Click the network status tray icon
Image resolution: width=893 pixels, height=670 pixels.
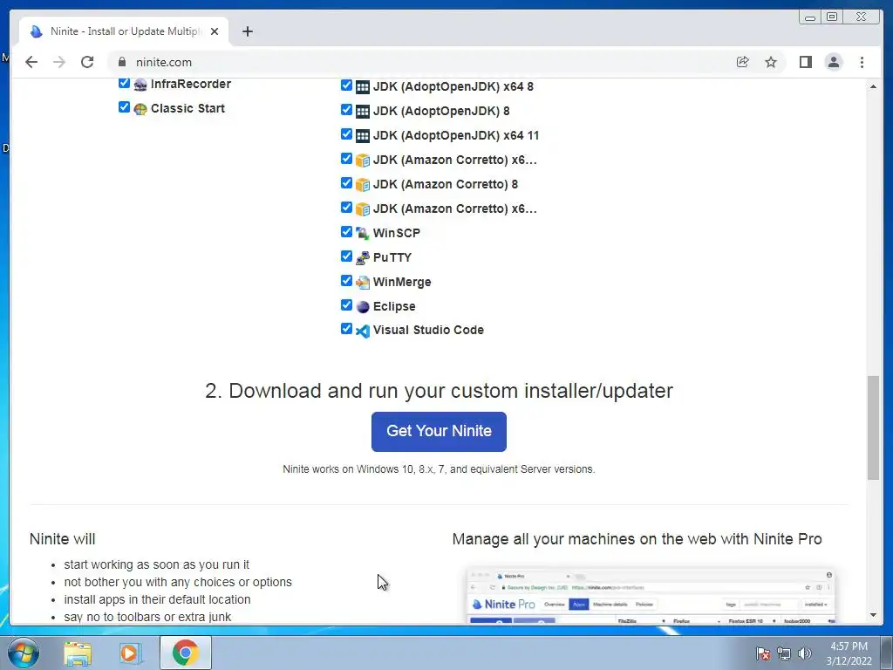tap(784, 653)
